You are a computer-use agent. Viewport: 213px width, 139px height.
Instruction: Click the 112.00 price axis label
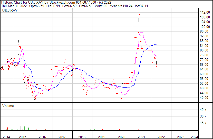click(205, 13)
